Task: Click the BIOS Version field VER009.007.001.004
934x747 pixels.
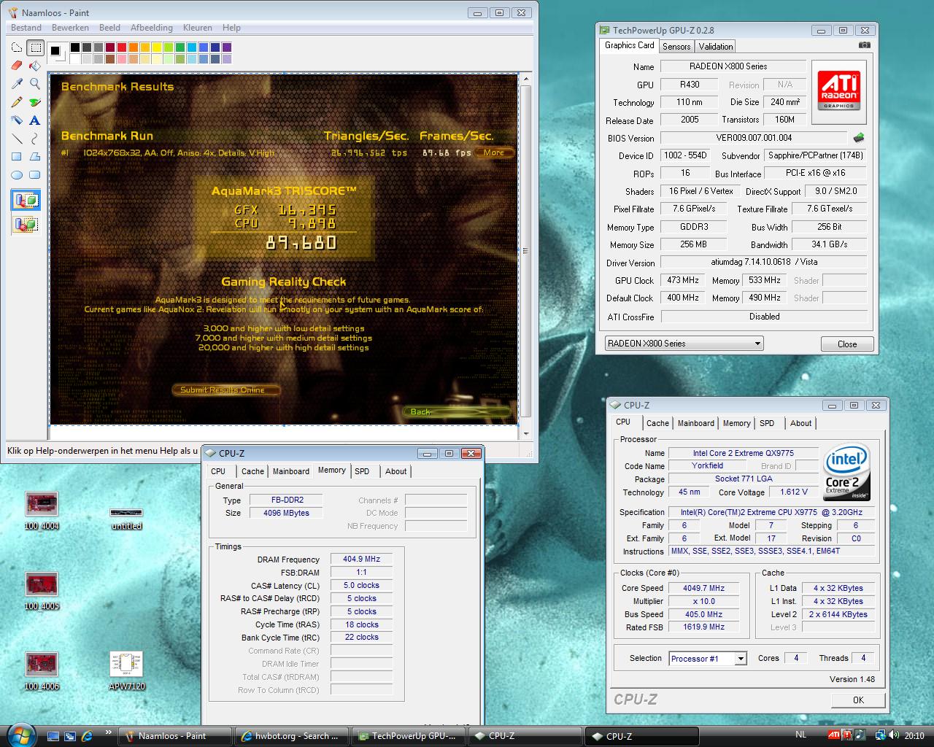Action: click(x=754, y=137)
